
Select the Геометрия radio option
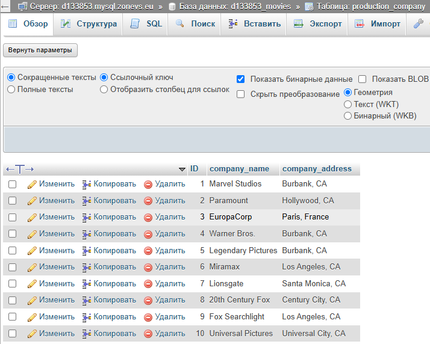point(347,93)
